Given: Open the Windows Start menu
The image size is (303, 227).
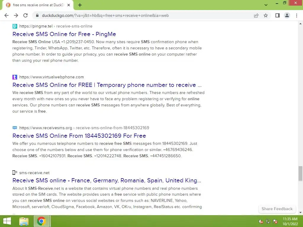Looking at the screenshot, I should pyautogui.click(x=7, y=221).
